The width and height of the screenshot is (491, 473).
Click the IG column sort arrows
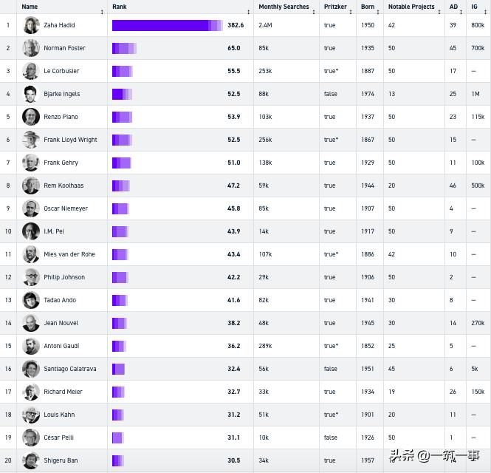[485, 12]
